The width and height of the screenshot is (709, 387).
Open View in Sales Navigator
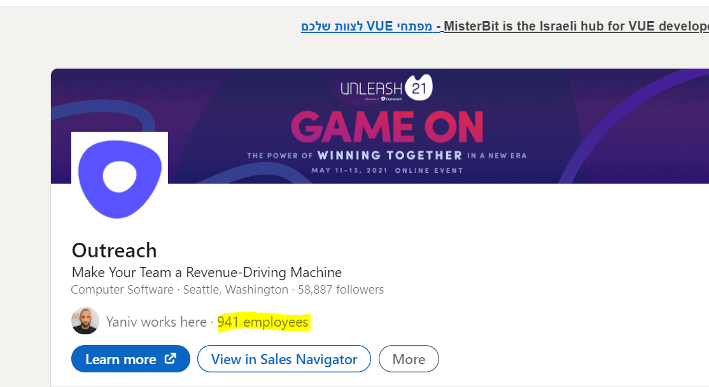pyautogui.click(x=284, y=359)
